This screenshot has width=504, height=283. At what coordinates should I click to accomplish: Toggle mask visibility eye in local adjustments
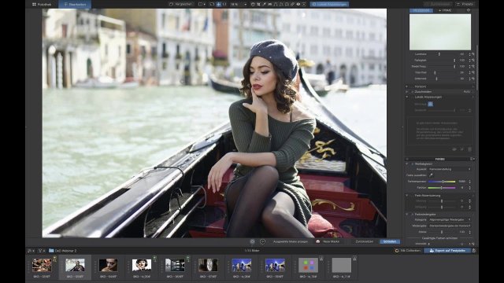[454, 149]
